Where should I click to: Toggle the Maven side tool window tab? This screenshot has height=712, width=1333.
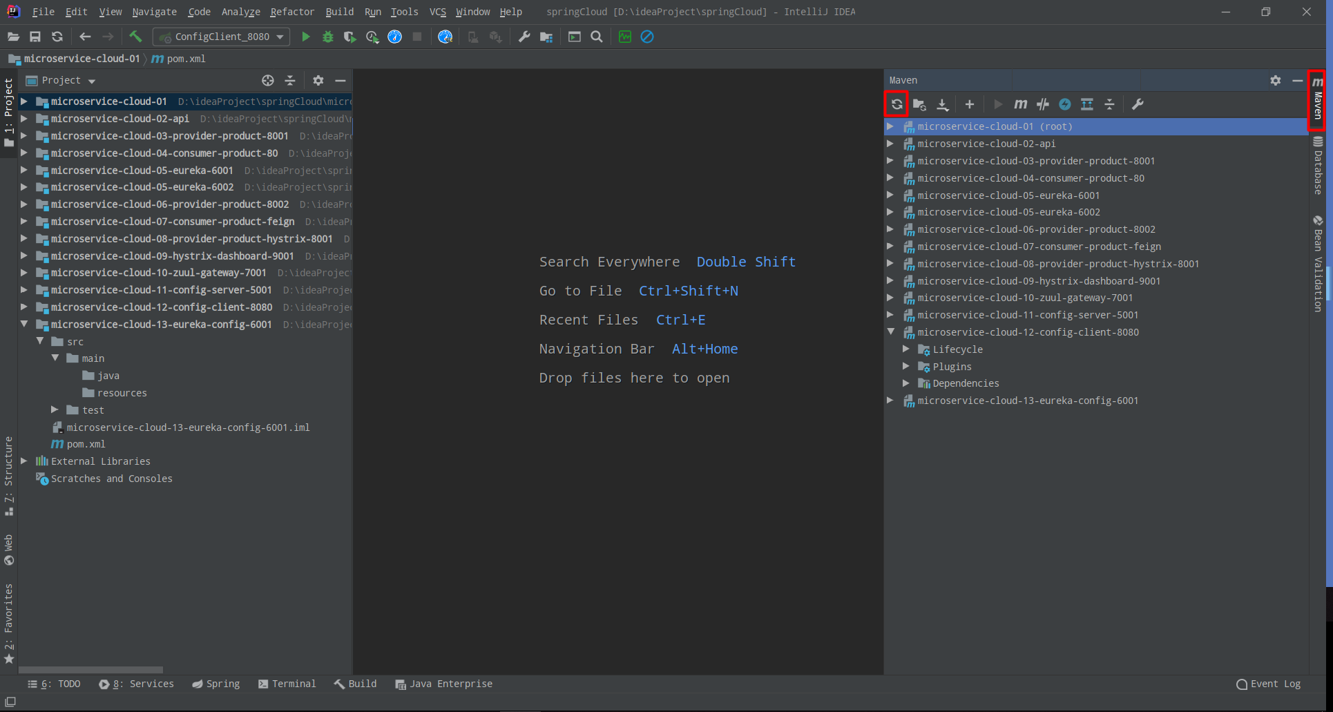tap(1317, 99)
